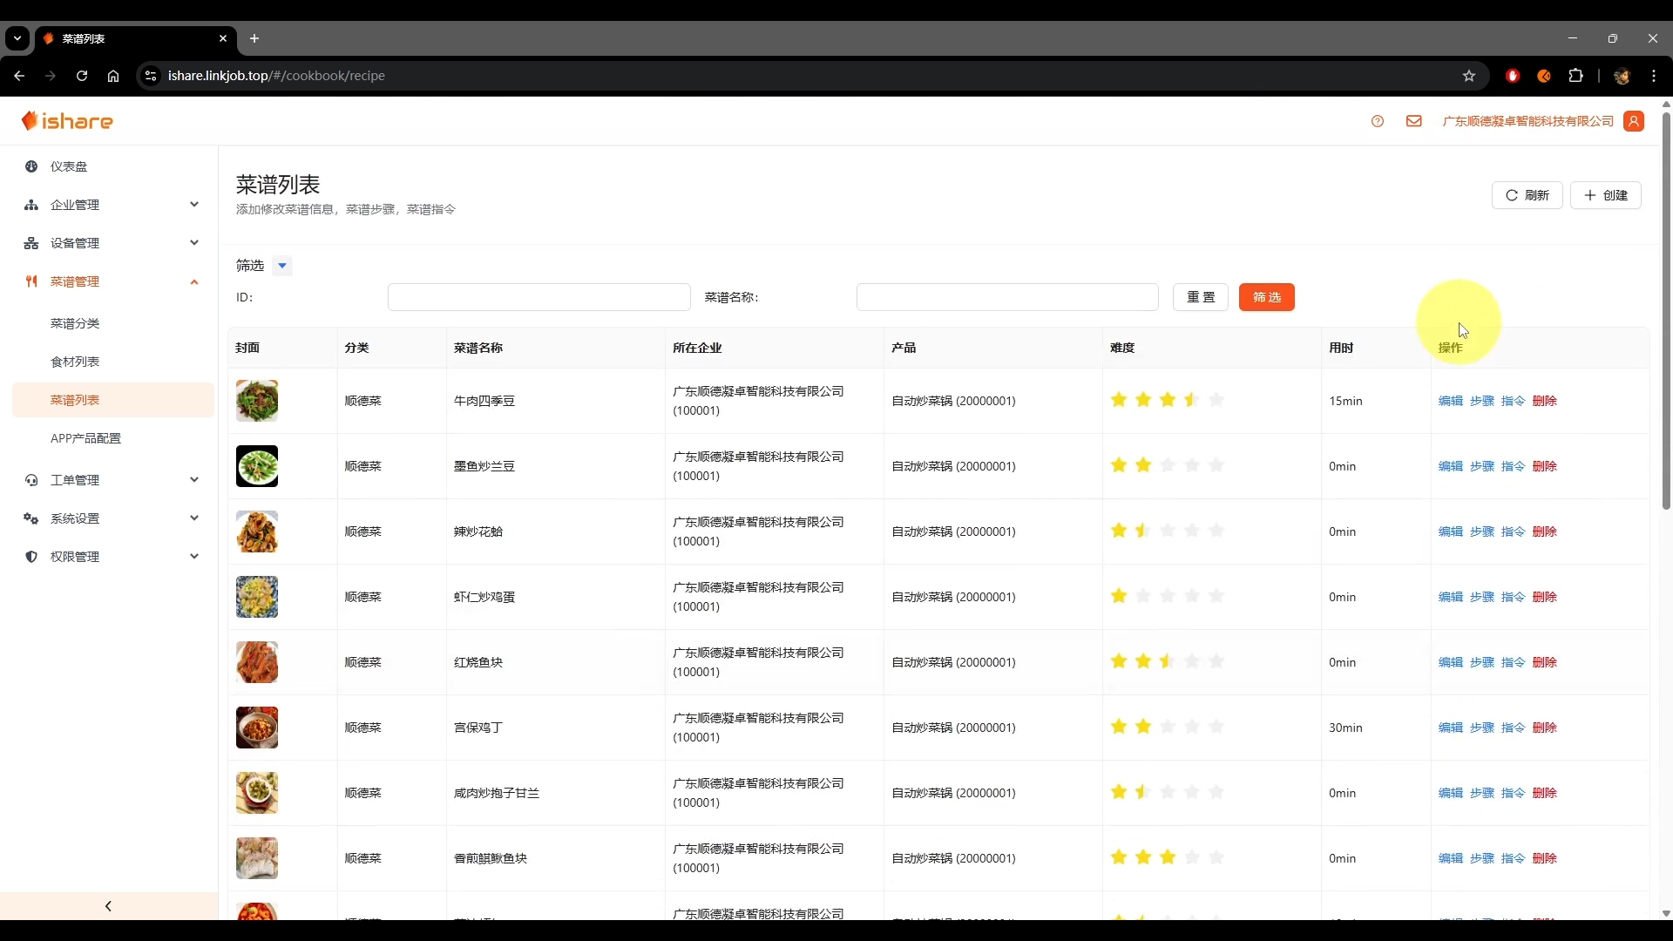The image size is (1673, 941).
Task: Click the ishare logo
Action: tap(68, 121)
